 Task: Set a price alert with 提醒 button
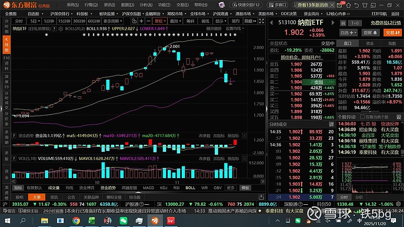point(370,33)
